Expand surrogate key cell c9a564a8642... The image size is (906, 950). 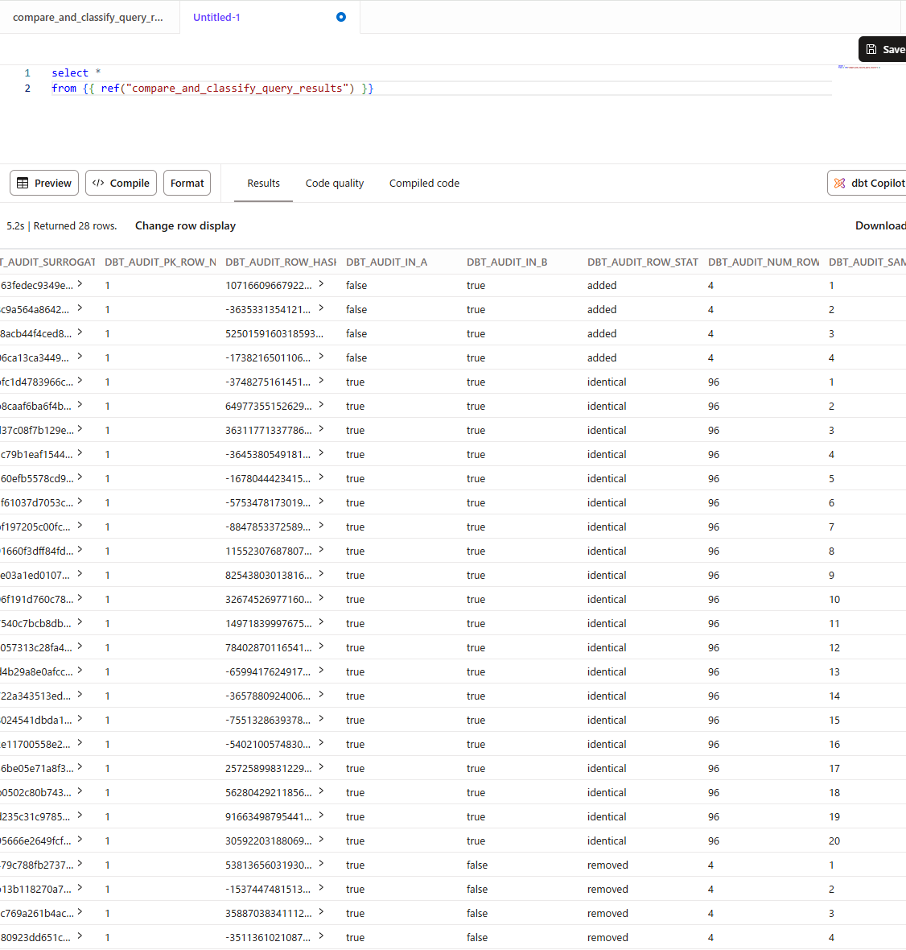(x=80, y=308)
